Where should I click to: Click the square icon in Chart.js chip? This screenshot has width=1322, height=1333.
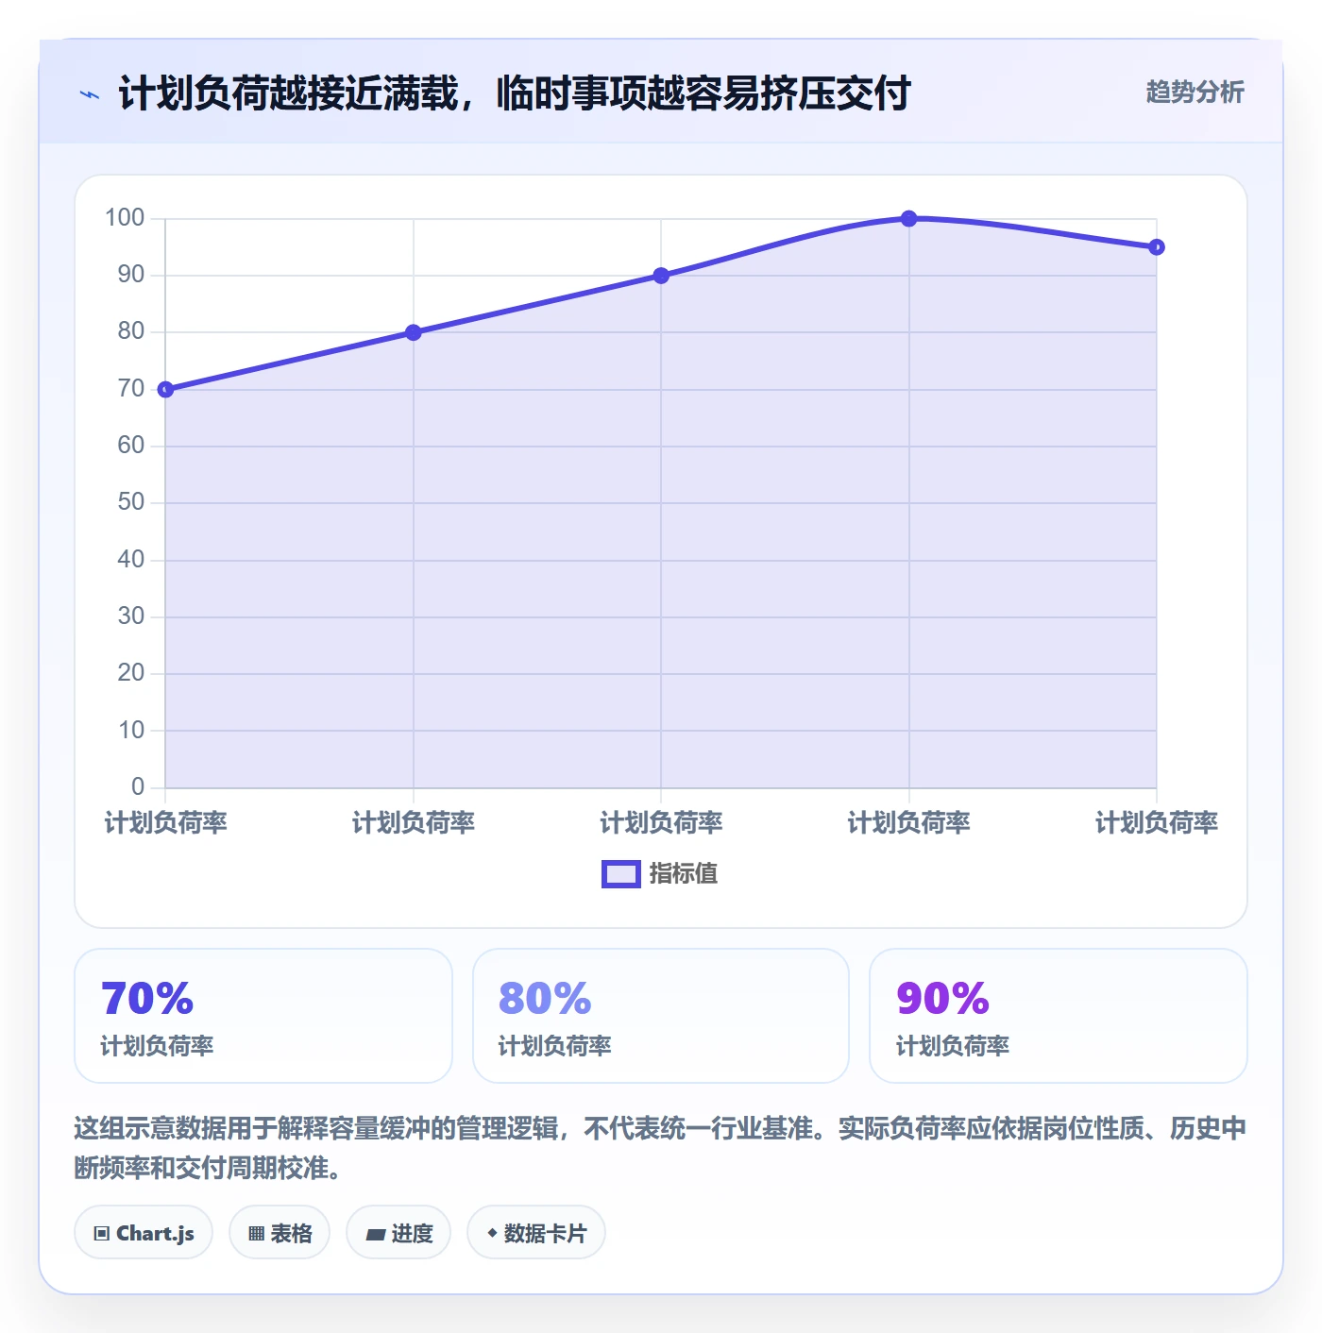pos(102,1234)
